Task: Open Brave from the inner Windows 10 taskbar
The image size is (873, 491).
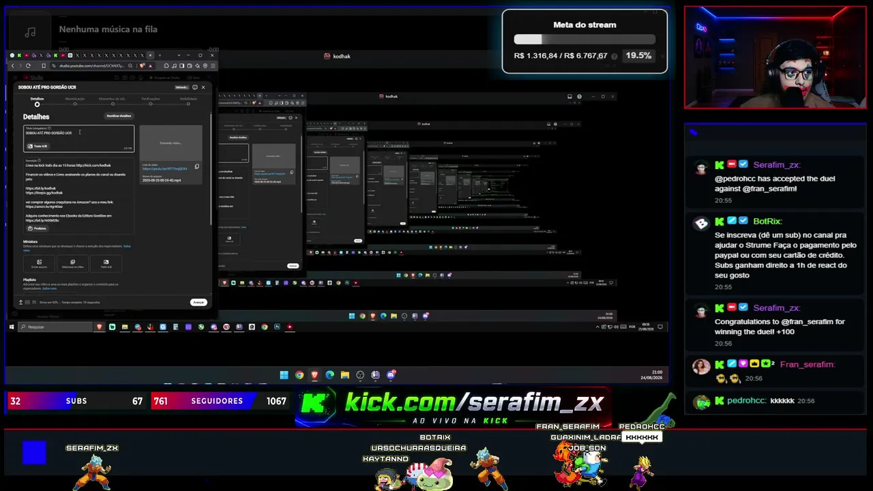Action: point(100,327)
